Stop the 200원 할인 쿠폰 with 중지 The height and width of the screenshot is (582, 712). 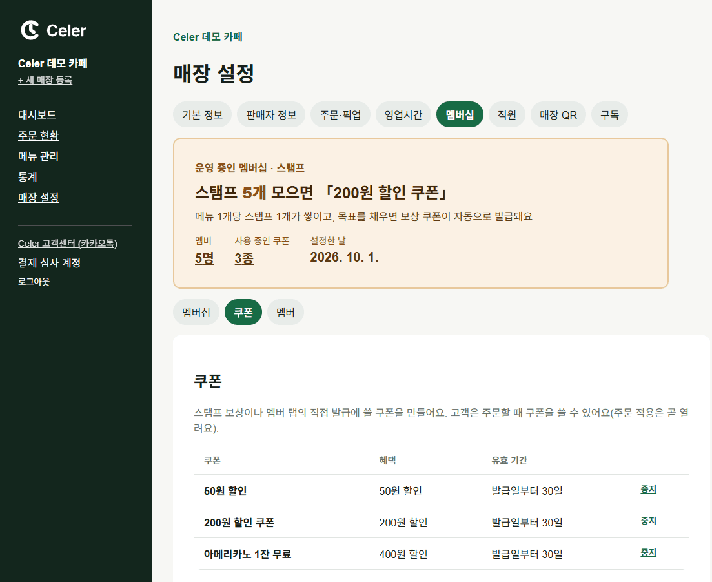pos(648,521)
